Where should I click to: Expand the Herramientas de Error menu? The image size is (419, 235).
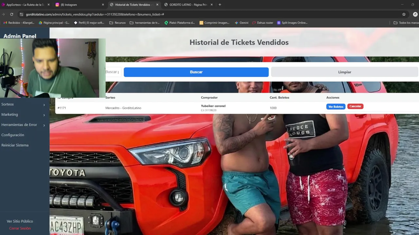coord(23,125)
